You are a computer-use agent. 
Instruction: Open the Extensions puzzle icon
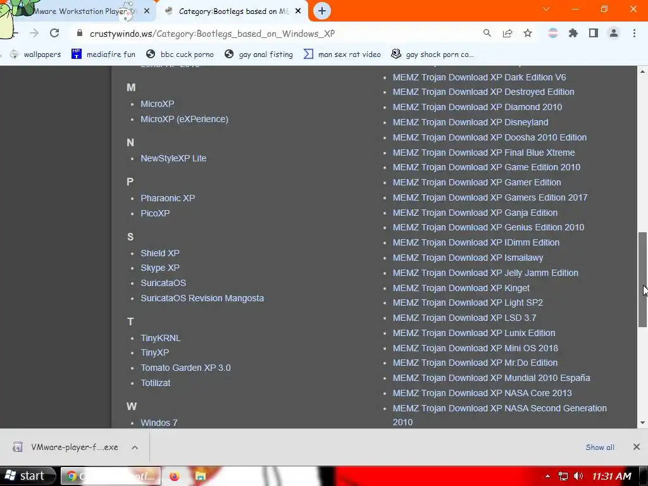573,34
